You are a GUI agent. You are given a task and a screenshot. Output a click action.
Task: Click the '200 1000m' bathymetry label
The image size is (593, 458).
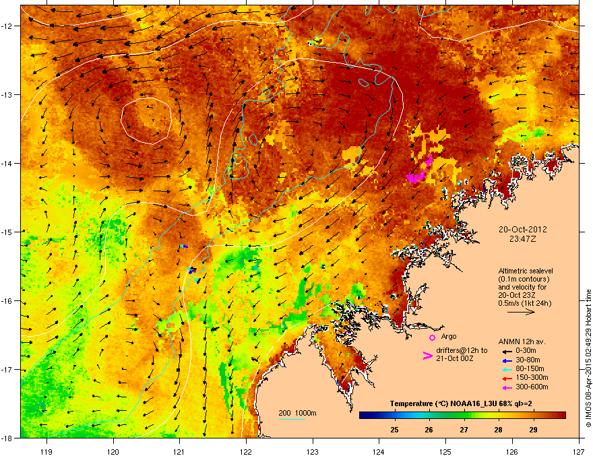[x=297, y=413]
